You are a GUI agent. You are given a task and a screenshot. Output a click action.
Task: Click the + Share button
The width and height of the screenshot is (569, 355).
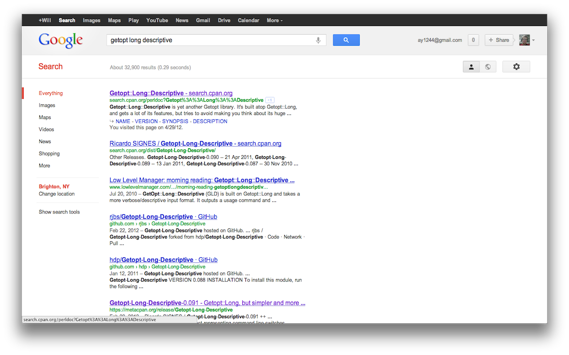(499, 40)
